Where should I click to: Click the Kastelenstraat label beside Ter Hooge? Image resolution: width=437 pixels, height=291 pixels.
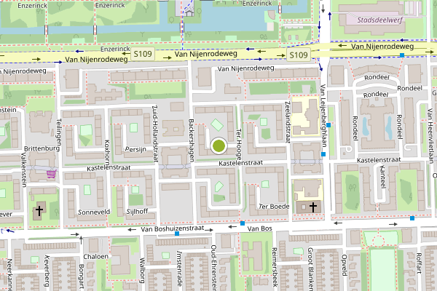240,163
